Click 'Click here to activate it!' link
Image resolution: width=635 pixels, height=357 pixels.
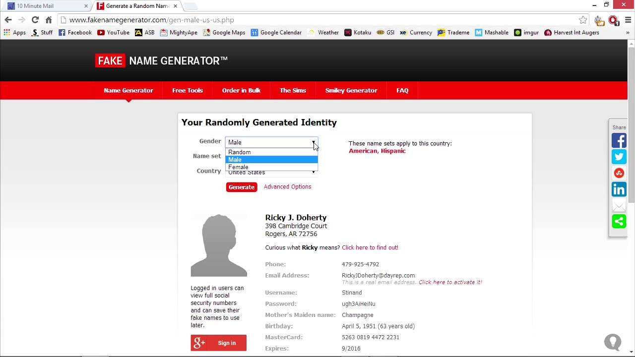(450, 282)
